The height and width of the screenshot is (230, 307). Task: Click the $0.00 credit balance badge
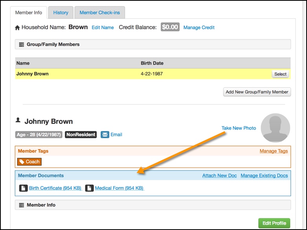(x=170, y=27)
